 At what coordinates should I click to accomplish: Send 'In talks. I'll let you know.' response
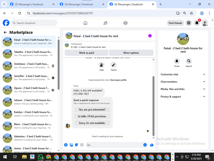point(92,116)
